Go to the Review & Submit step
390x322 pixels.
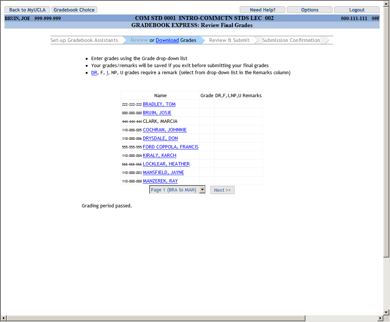pos(229,40)
